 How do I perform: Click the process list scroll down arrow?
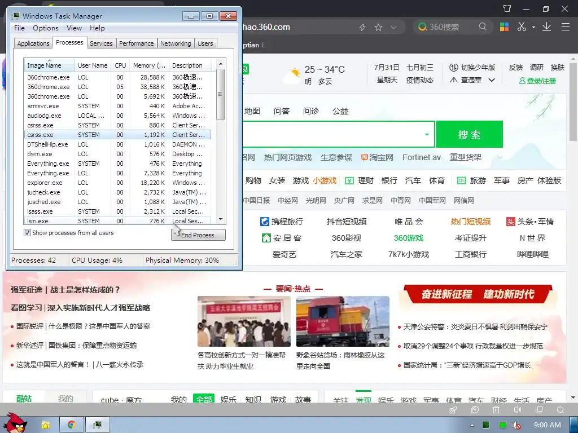221,219
